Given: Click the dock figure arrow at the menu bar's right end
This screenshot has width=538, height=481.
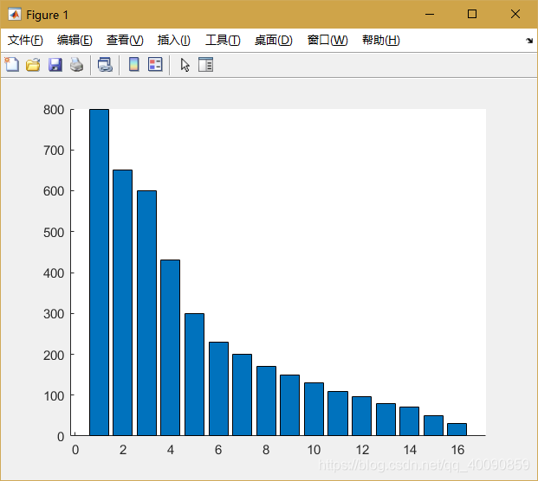Looking at the screenshot, I should 529,41.
